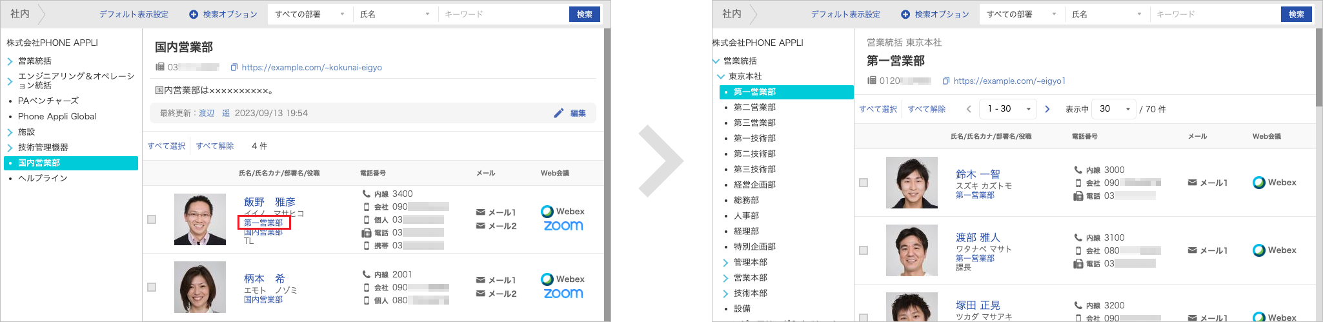Send メール1 to 鈴木 一智
The height and width of the screenshot is (322, 1323).
click(x=1207, y=183)
